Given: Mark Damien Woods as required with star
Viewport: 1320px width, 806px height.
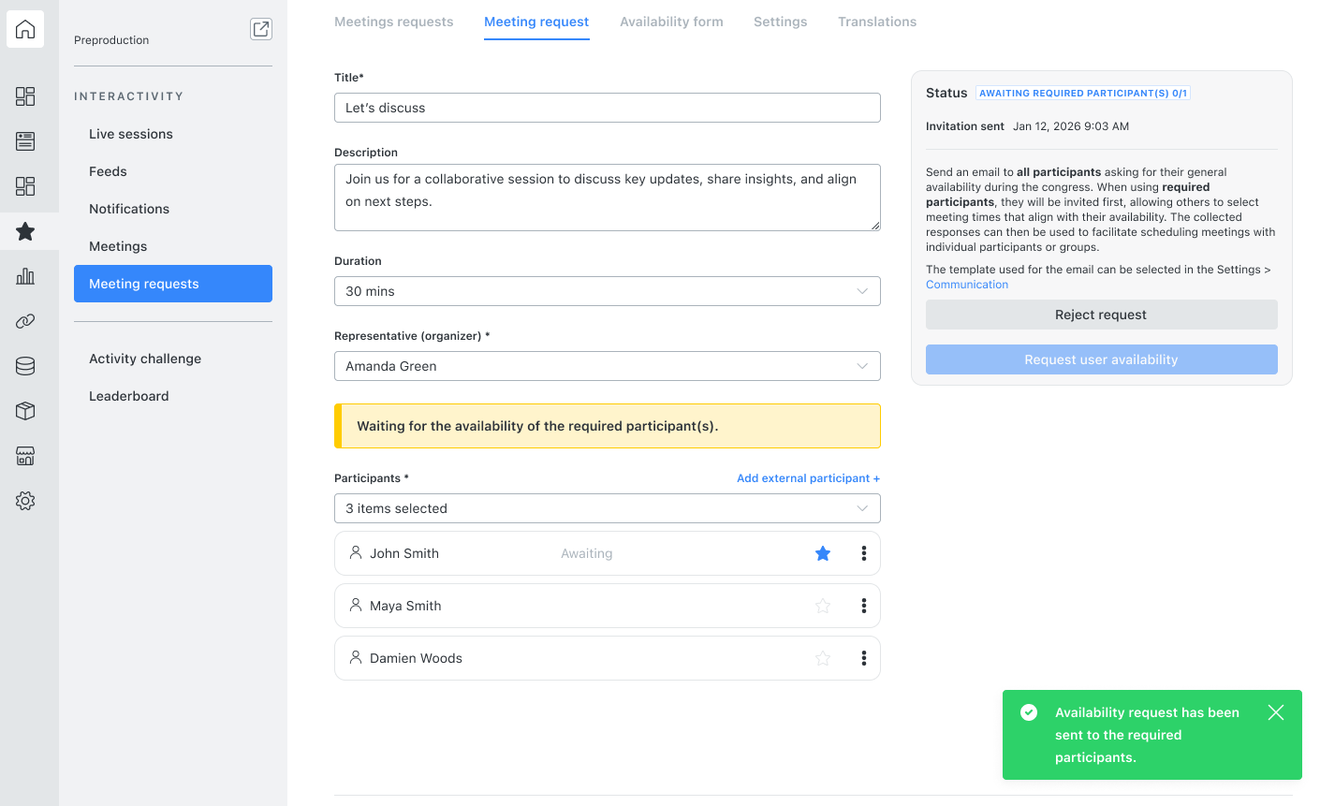Looking at the screenshot, I should (x=823, y=658).
